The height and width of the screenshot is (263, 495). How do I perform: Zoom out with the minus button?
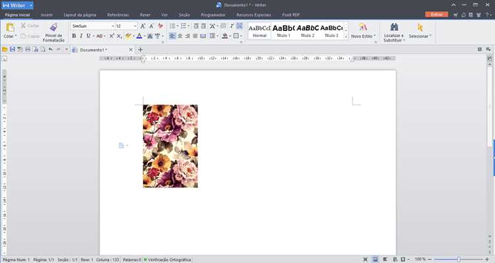coord(430,259)
